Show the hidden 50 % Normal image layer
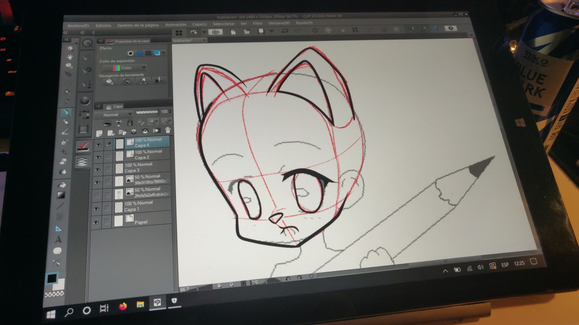 point(96,195)
